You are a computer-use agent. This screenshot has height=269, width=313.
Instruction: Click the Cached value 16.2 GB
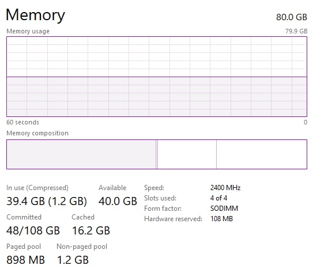pos(91,230)
